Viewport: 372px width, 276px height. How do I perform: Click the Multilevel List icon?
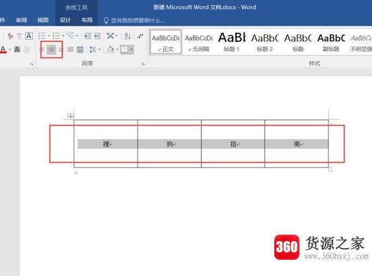point(71,36)
